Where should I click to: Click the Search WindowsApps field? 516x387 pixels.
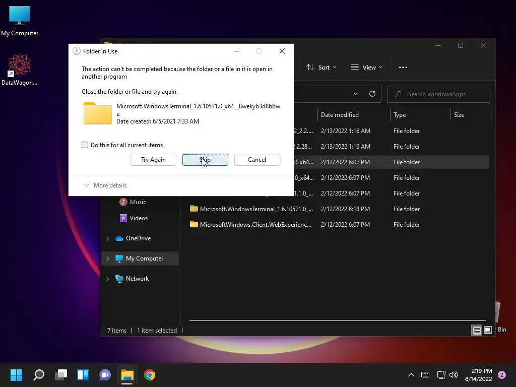(438, 94)
